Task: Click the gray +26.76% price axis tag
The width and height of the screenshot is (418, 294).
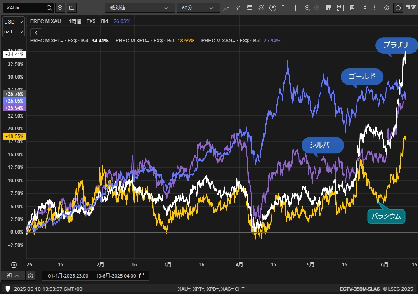Action: pos(14,94)
